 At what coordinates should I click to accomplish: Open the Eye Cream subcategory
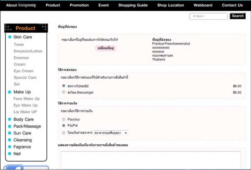click(24, 71)
